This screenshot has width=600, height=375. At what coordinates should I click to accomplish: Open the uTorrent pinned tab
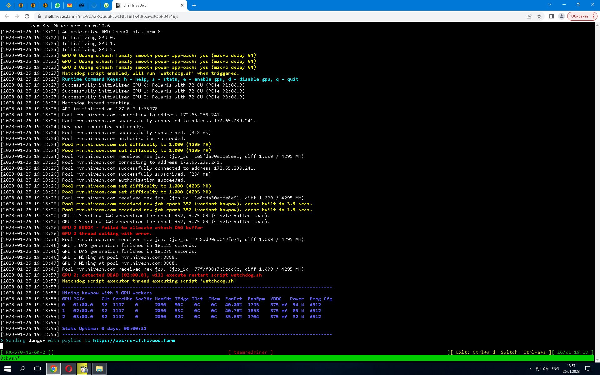pyautogui.click(x=106, y=5)
